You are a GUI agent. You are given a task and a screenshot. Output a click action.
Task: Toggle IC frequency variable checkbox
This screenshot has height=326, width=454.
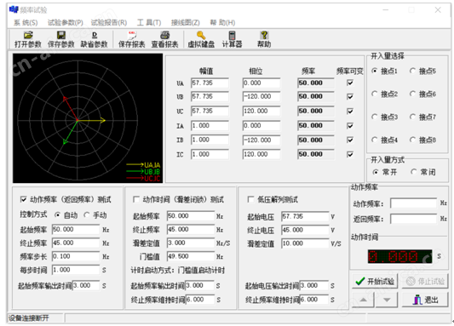350,154
